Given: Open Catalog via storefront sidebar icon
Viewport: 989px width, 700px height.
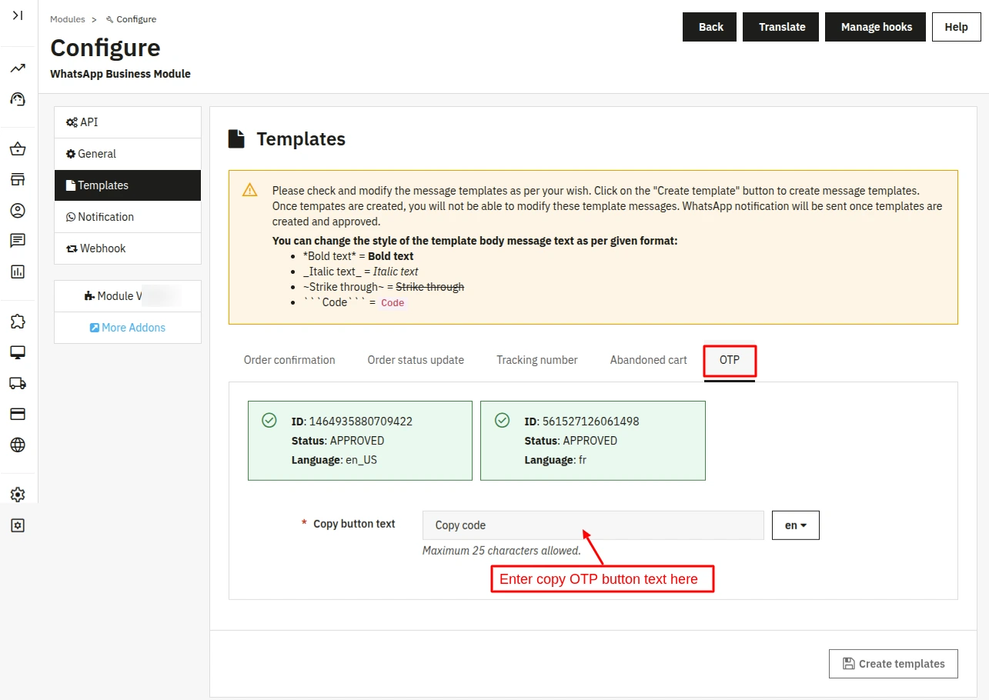Looking at the screenshot, I should (x=18, y=179).
